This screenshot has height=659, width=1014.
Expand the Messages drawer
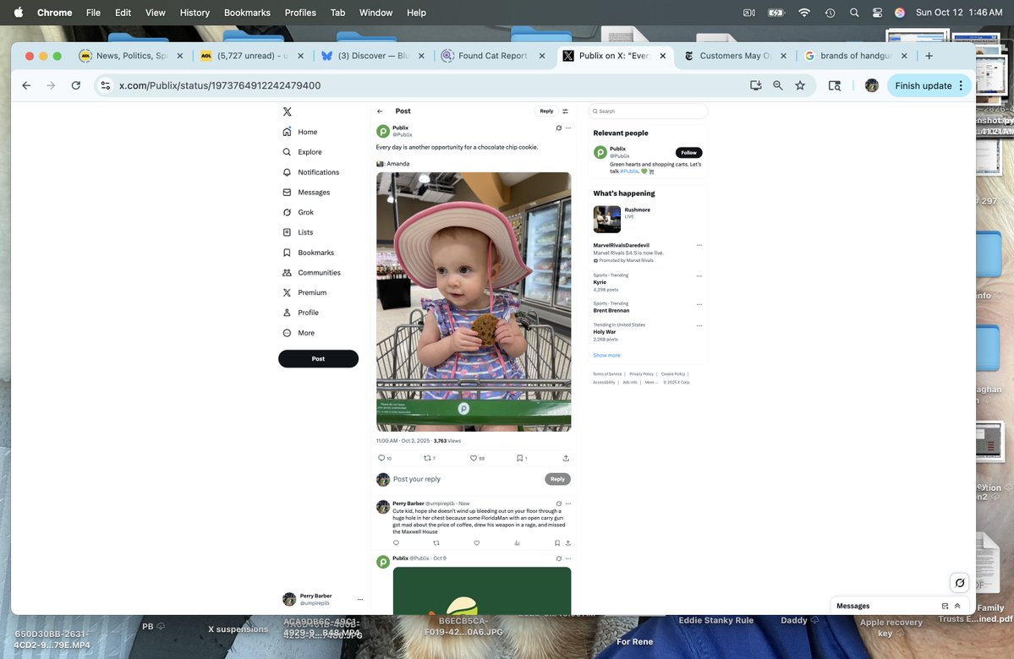tap(957, 606)
